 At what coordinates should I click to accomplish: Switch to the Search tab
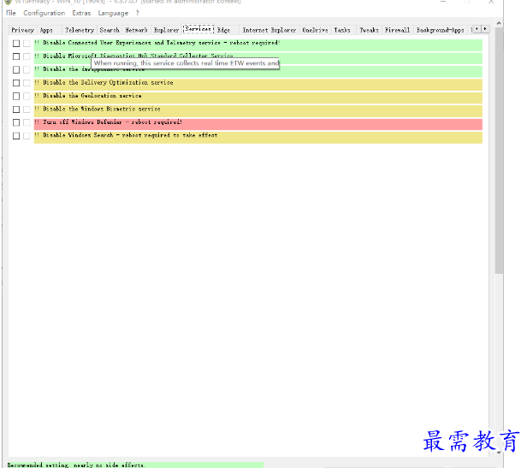[110, 30]
